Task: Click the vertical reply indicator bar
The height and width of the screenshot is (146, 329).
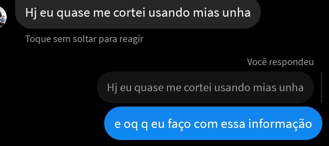Action: 321,88
